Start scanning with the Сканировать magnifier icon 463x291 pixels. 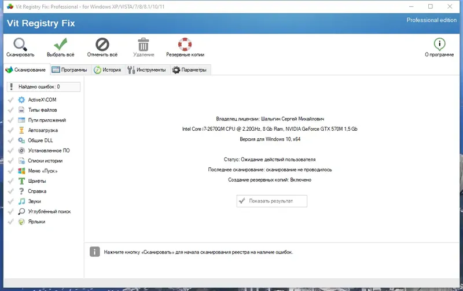click(20, 45)
